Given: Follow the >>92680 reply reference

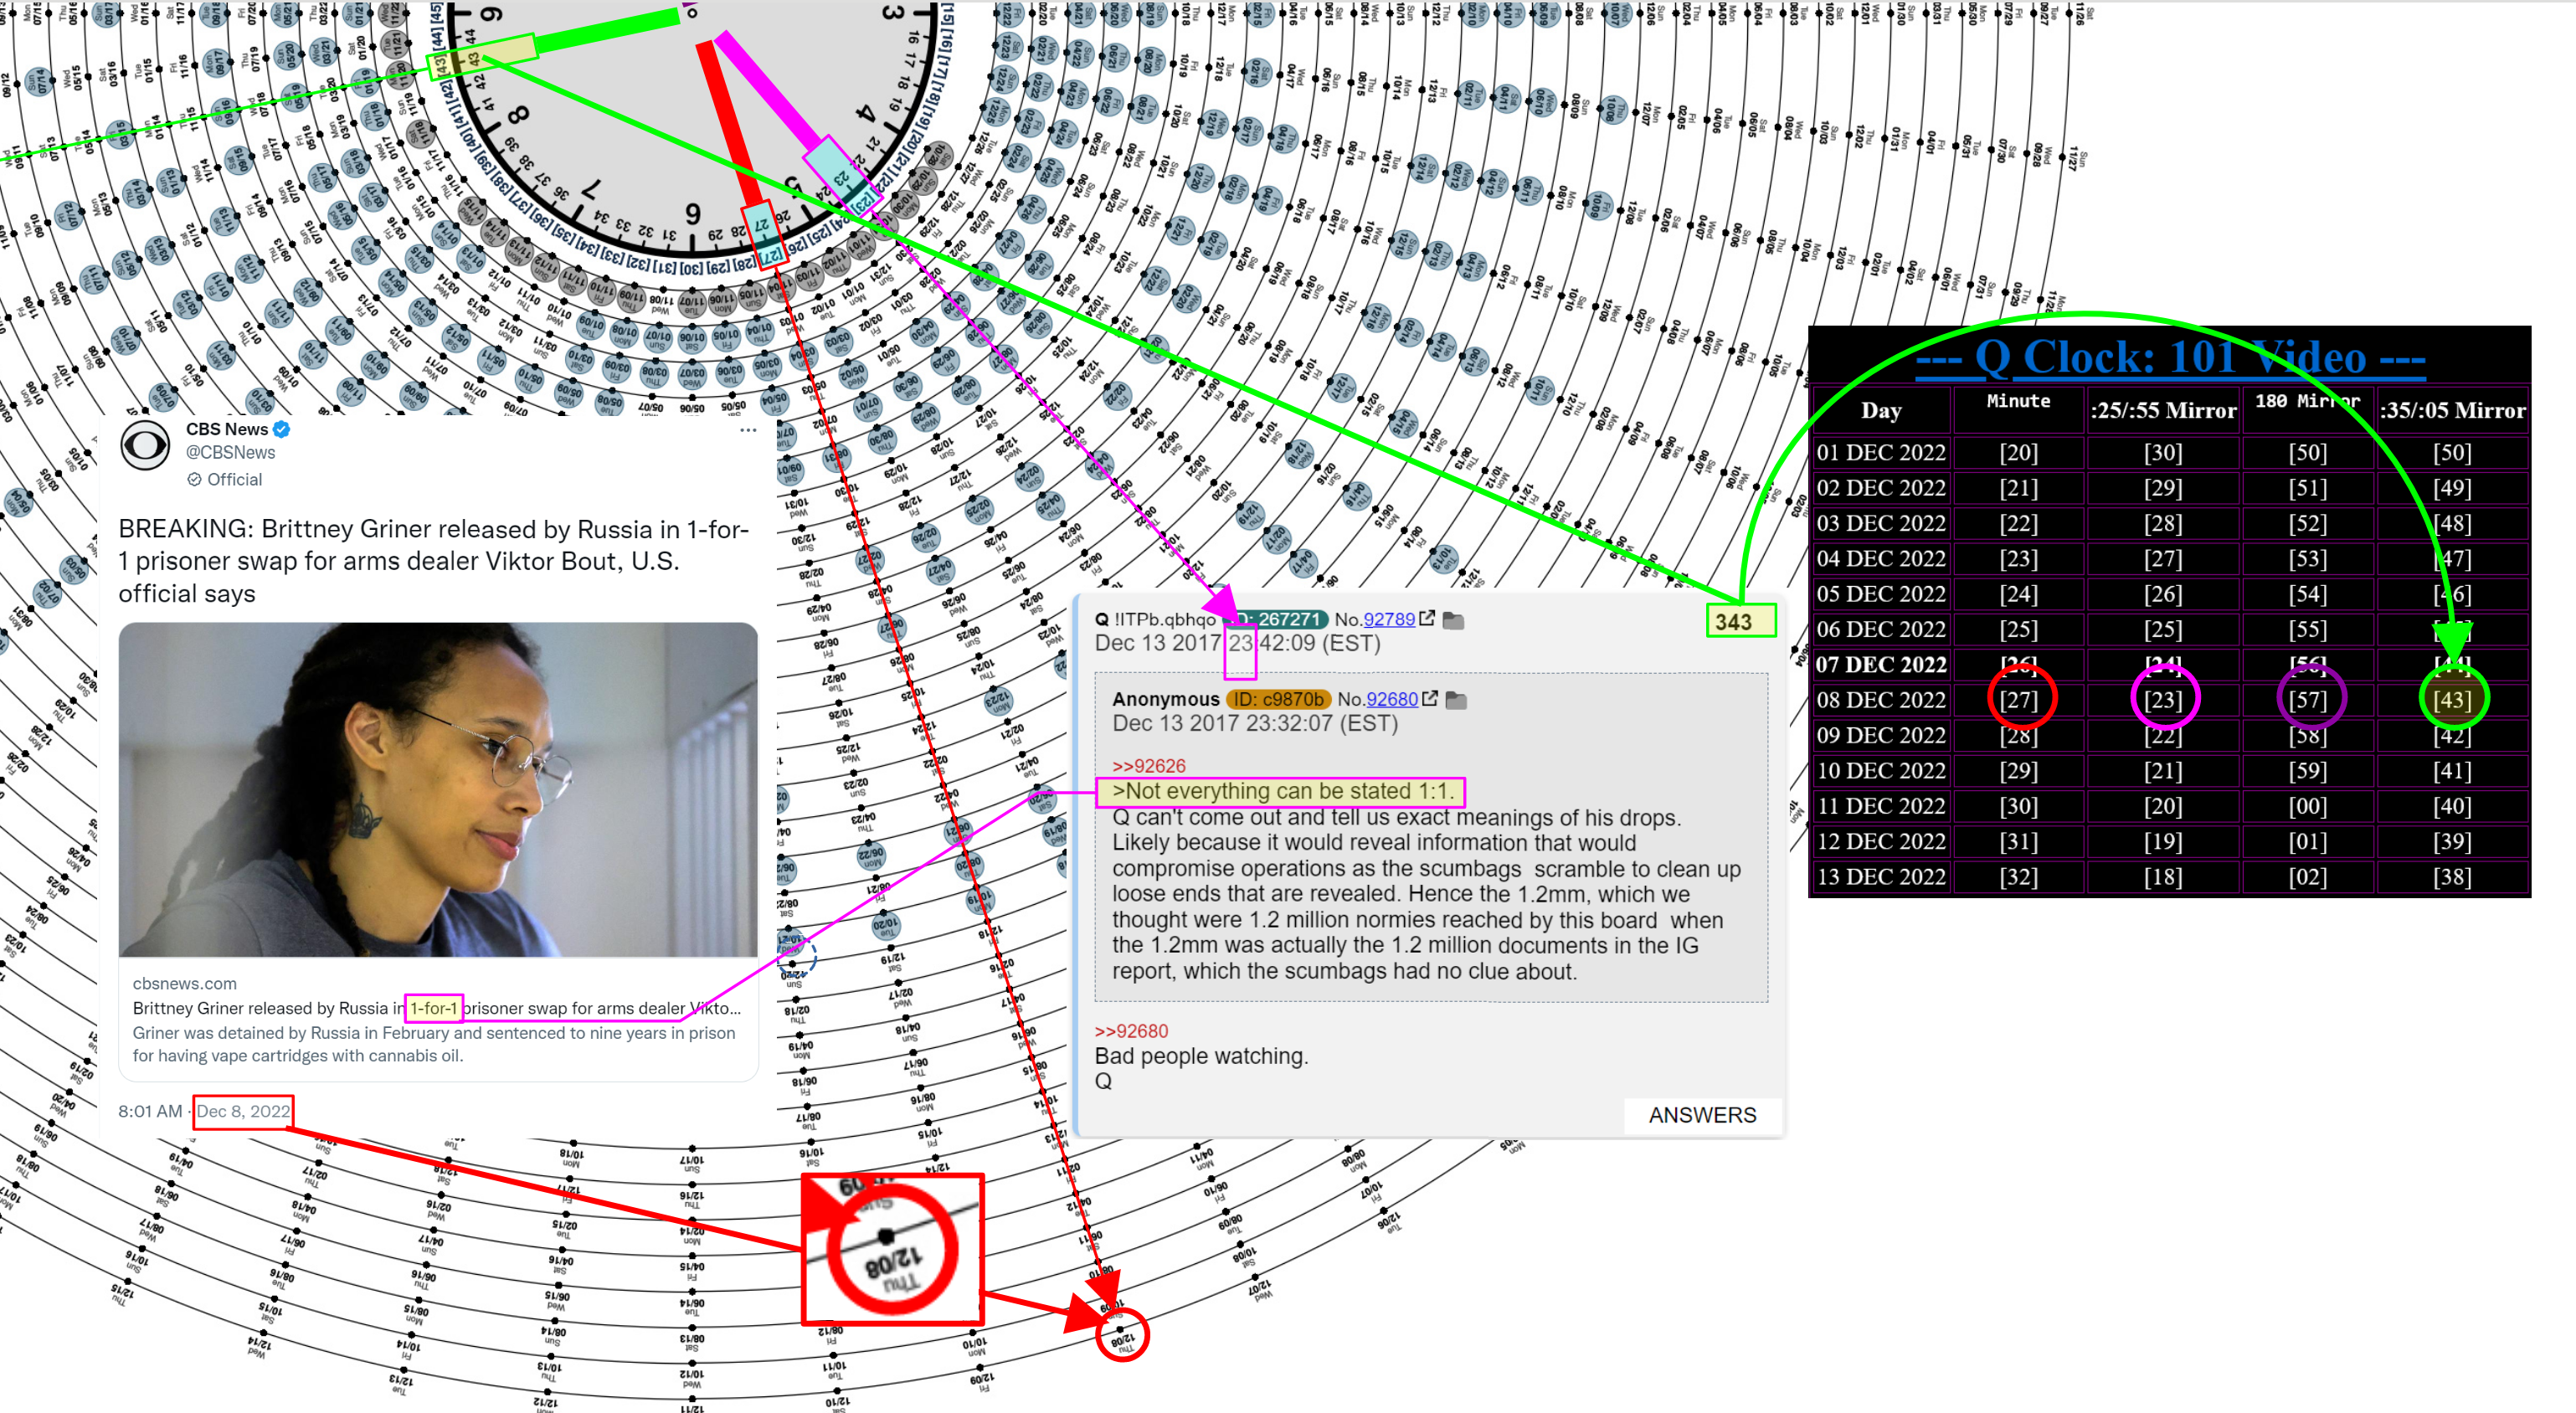Looking at the screenshot, I should pyautogui.click(x=1131, y=1031).
